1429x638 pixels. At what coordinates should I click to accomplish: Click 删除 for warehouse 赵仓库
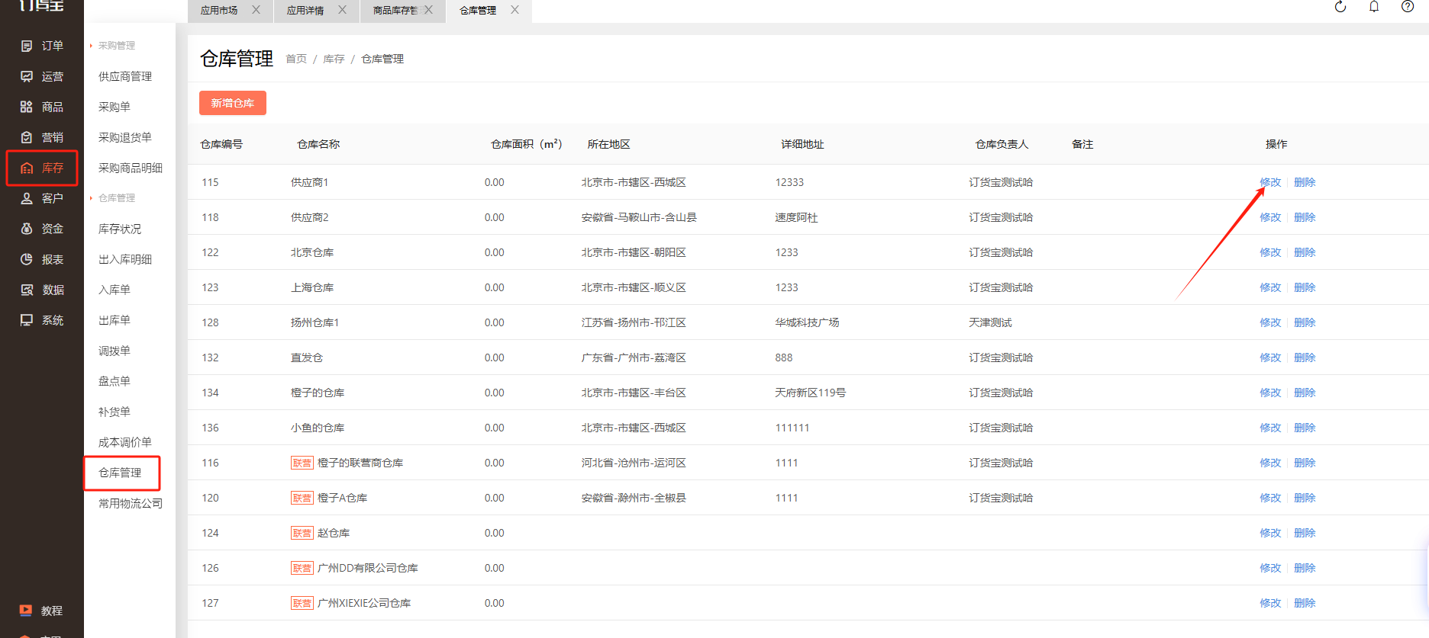pyautogui.click(x=1305, y=533)
